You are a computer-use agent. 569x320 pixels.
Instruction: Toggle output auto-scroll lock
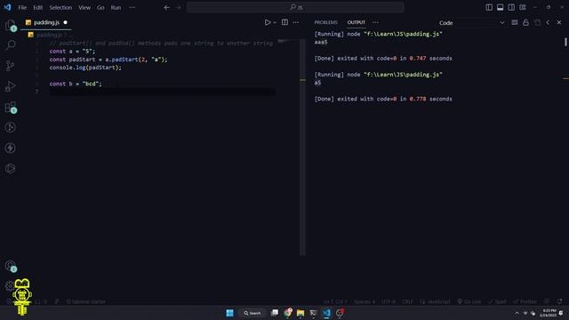point(525,22)
